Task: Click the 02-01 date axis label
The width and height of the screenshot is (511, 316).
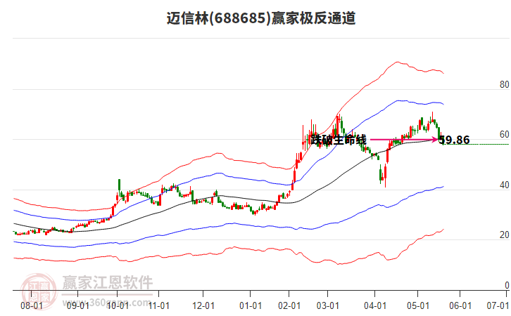Action: point(289,305)
